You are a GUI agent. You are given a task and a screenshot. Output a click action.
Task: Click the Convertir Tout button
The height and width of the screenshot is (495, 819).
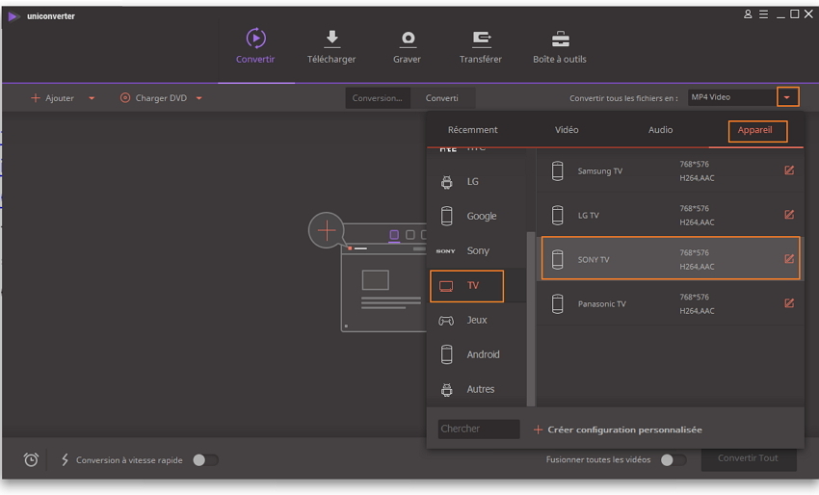click(749, 458)
